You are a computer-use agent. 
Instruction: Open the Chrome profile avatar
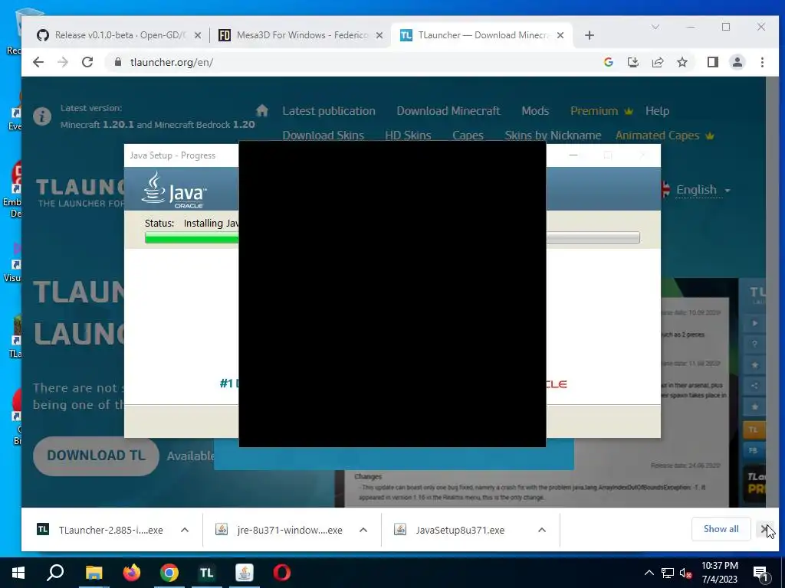pos(737,62)
